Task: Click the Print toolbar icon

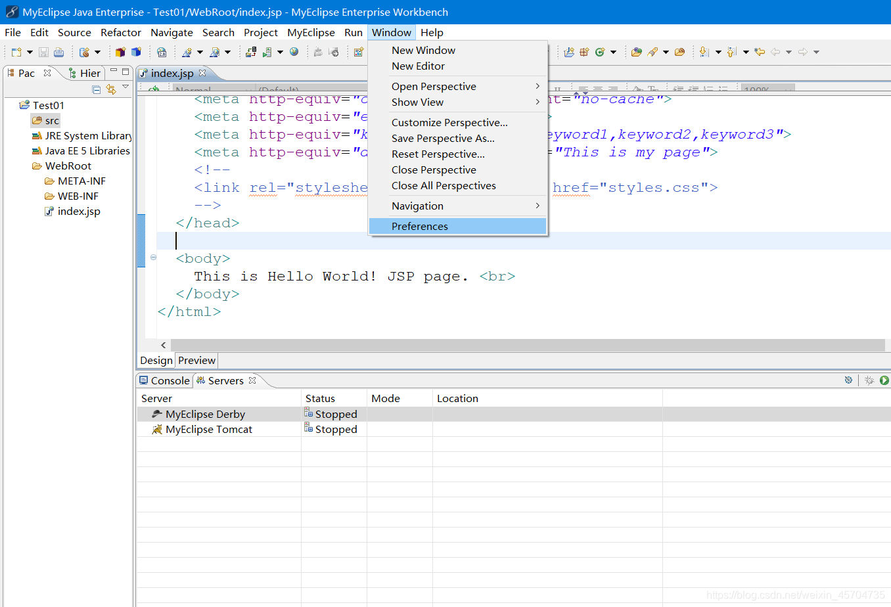Action: (59, 52)
